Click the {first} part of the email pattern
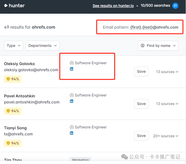This screenshot has height=164, width=186. 136,27
